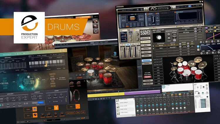This screenshot has width=220, height=124.
Task: Click the blue square button beside SSD5 envelope
Action: (198, 46)
